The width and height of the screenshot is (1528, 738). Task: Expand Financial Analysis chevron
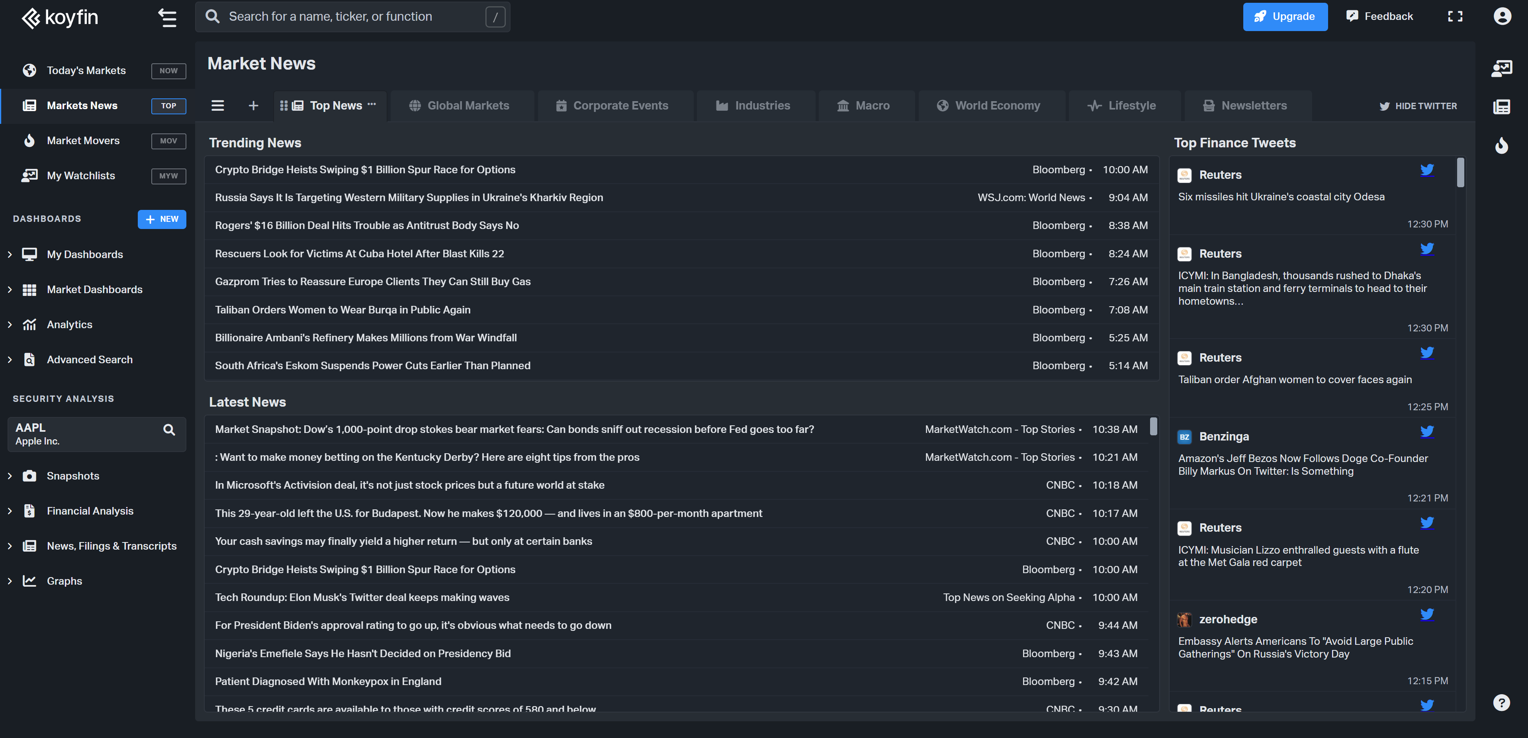[x=10, y=511]
